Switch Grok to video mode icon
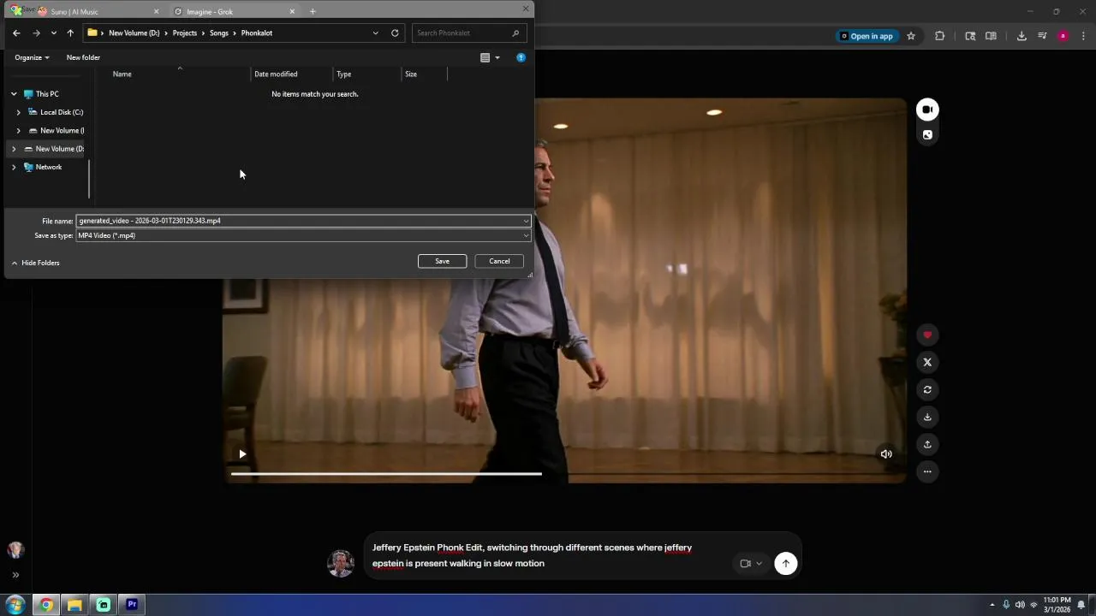 pyautogui.click(x=927, y=110)
